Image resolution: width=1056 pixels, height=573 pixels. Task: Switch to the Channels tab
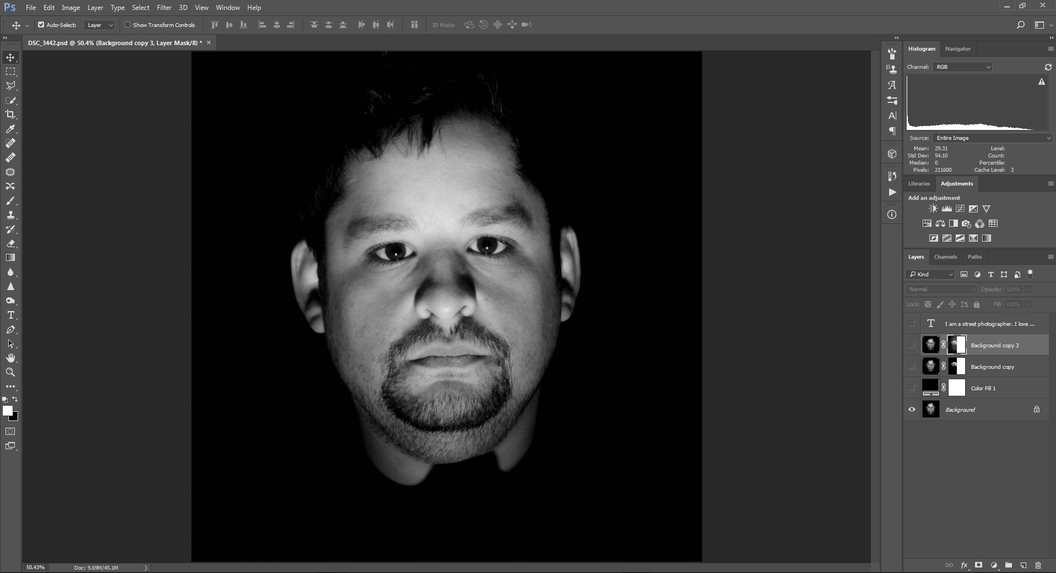tap(945, 257)
